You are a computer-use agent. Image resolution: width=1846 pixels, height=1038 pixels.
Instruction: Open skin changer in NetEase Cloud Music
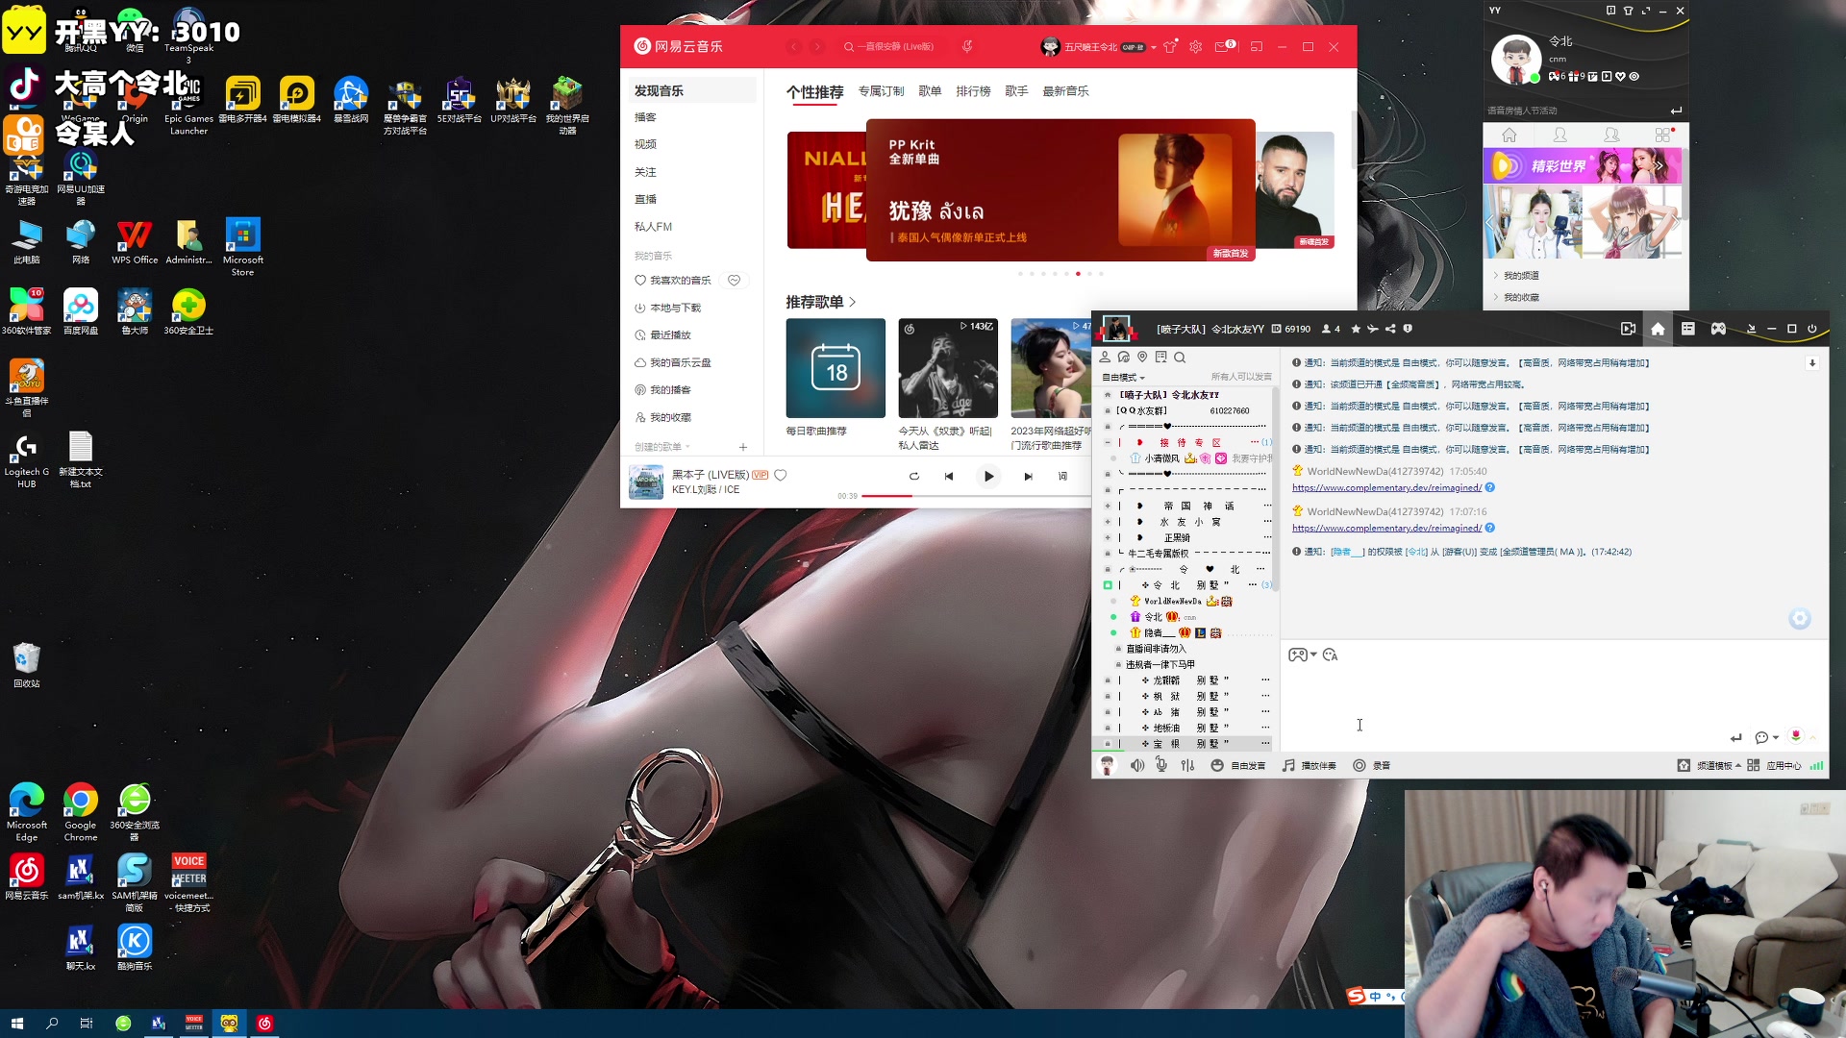tap(1170, 46)
